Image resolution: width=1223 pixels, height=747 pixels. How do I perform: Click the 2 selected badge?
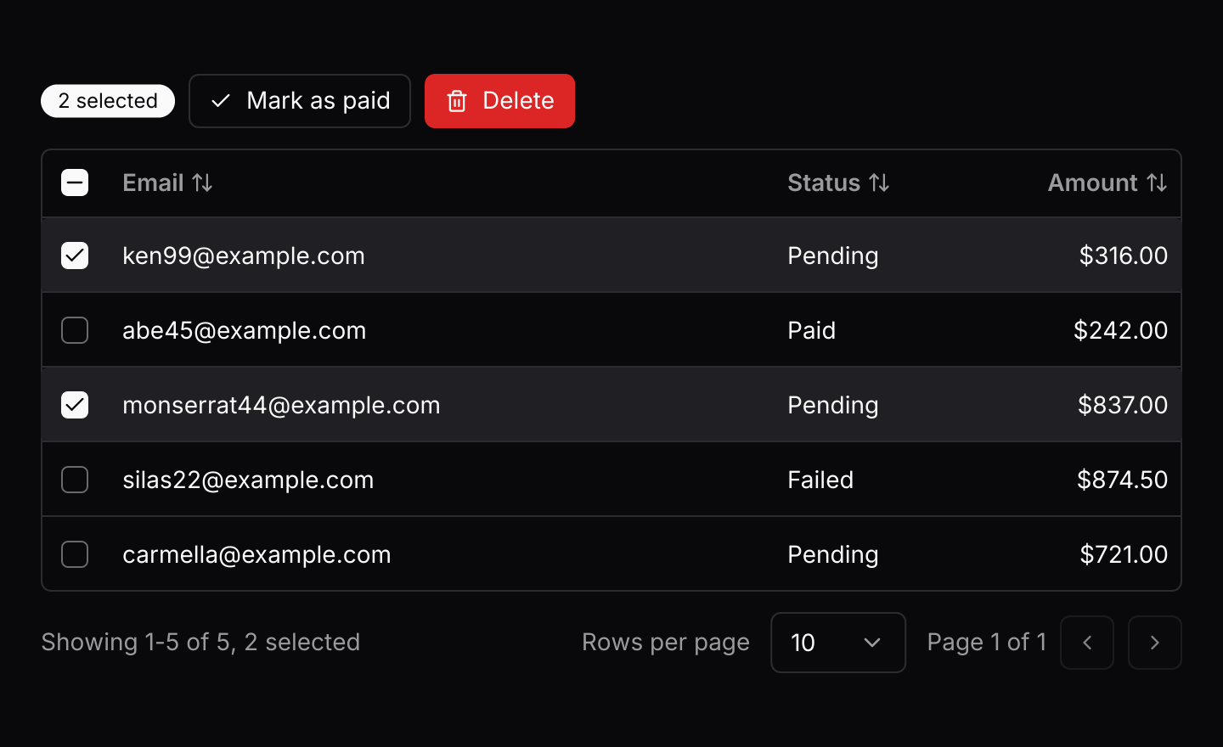[x=108, y=101]
